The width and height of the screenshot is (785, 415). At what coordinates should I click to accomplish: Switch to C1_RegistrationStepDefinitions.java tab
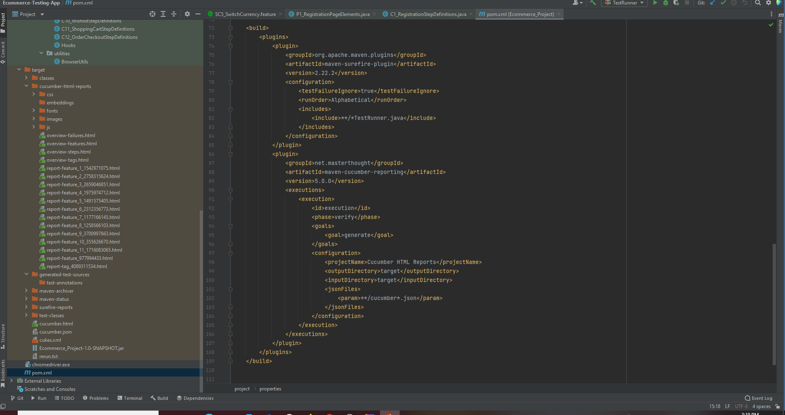(428, 14)
